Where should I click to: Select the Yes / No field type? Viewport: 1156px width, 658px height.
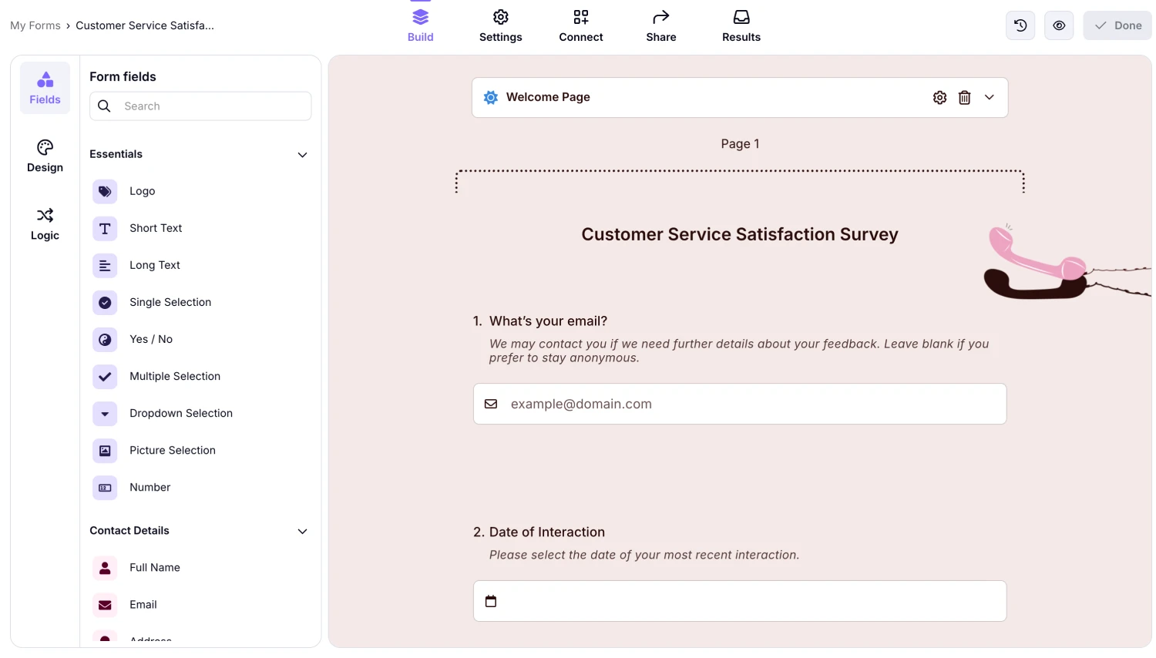tap(151, 339)
